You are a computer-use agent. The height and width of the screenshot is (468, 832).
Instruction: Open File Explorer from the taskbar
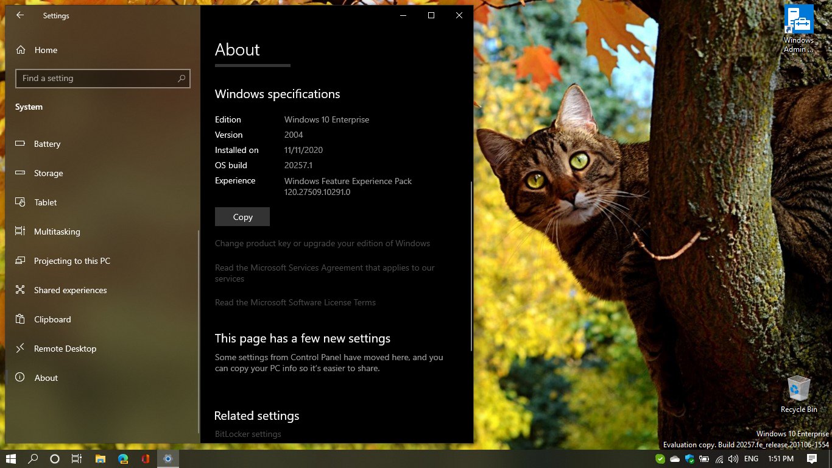pyautogui.click(x=100, y=459)
